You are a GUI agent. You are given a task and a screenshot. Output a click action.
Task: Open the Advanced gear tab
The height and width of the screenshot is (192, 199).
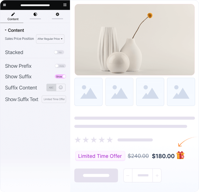coord(58,14)
